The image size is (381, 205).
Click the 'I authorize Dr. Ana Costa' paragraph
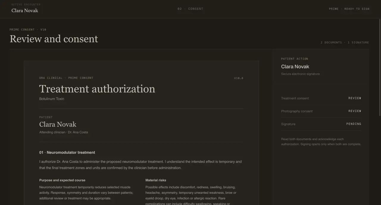(x=140, y=165)
